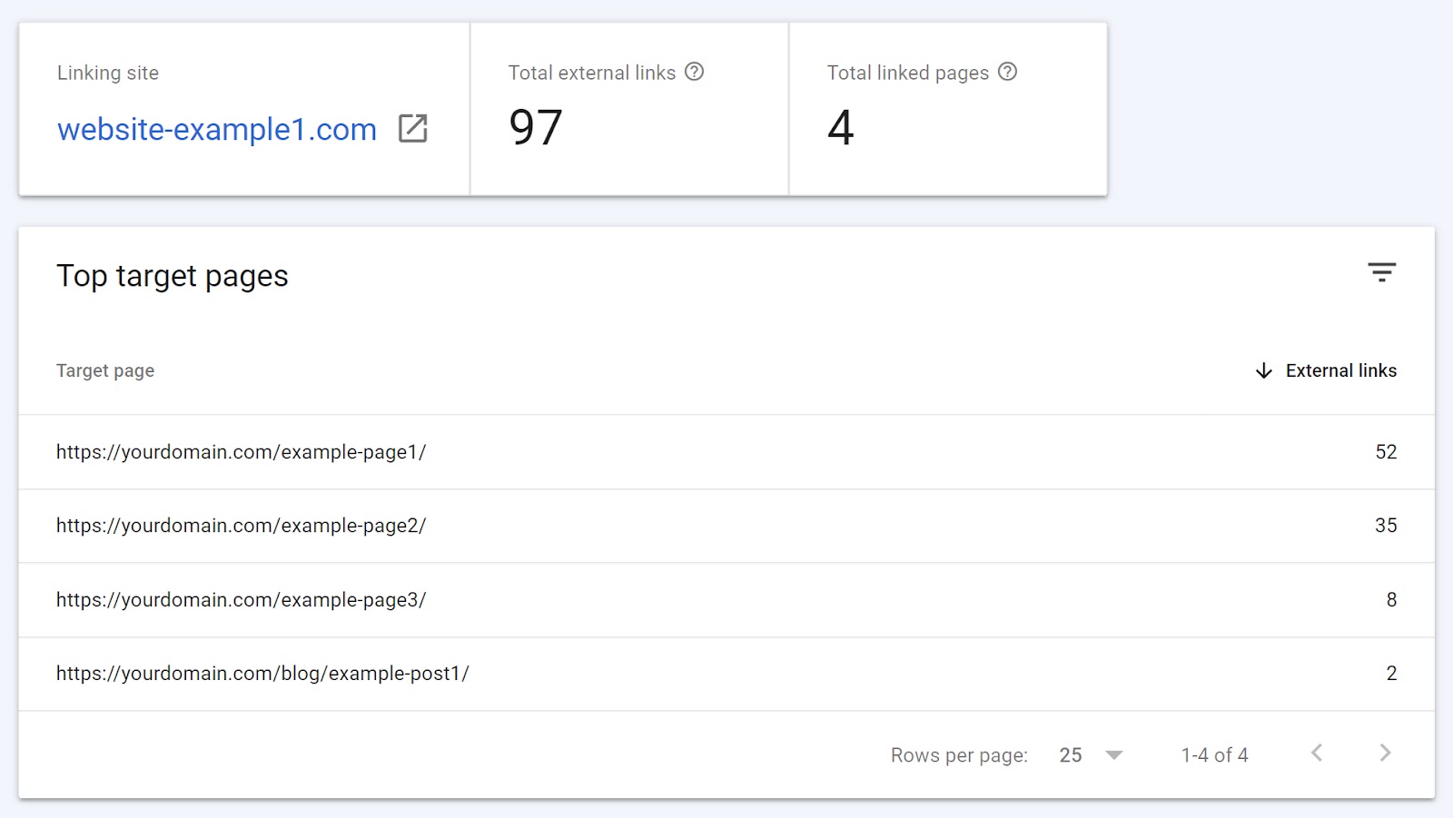Click the Total external links help icon

click(695, 73)
